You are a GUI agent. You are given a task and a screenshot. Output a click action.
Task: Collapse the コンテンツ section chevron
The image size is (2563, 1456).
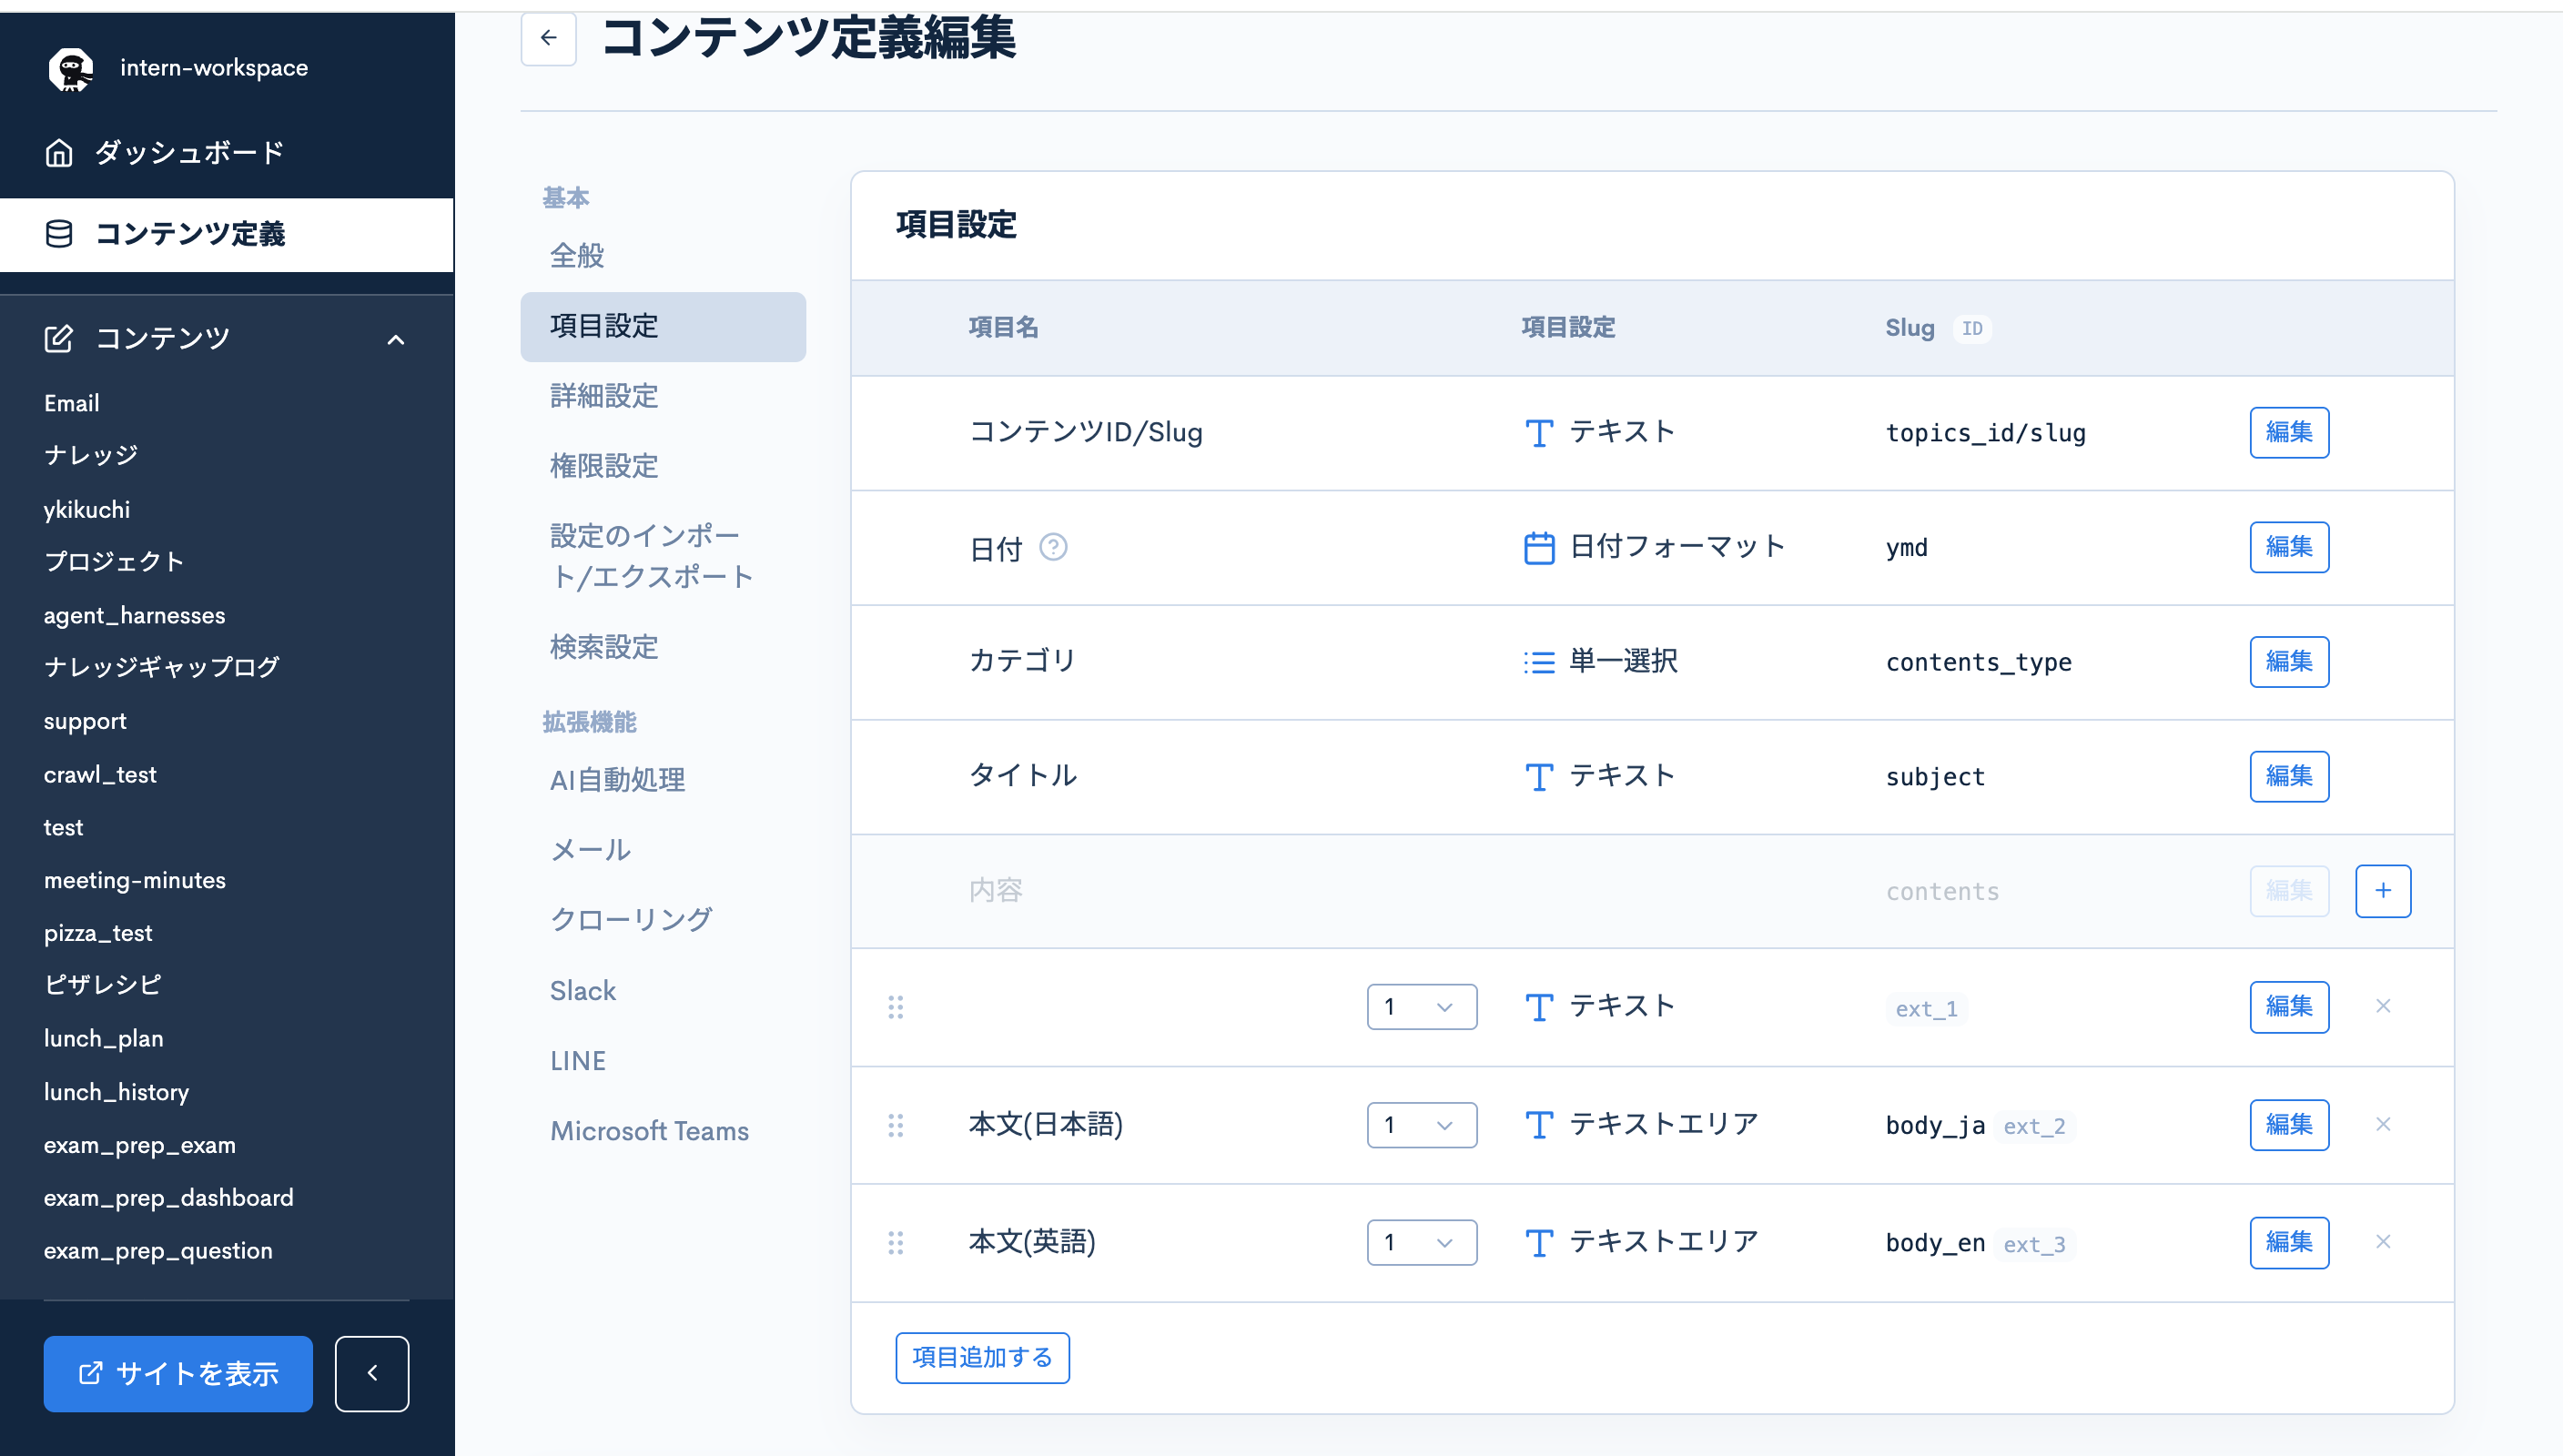pos(396,340)
